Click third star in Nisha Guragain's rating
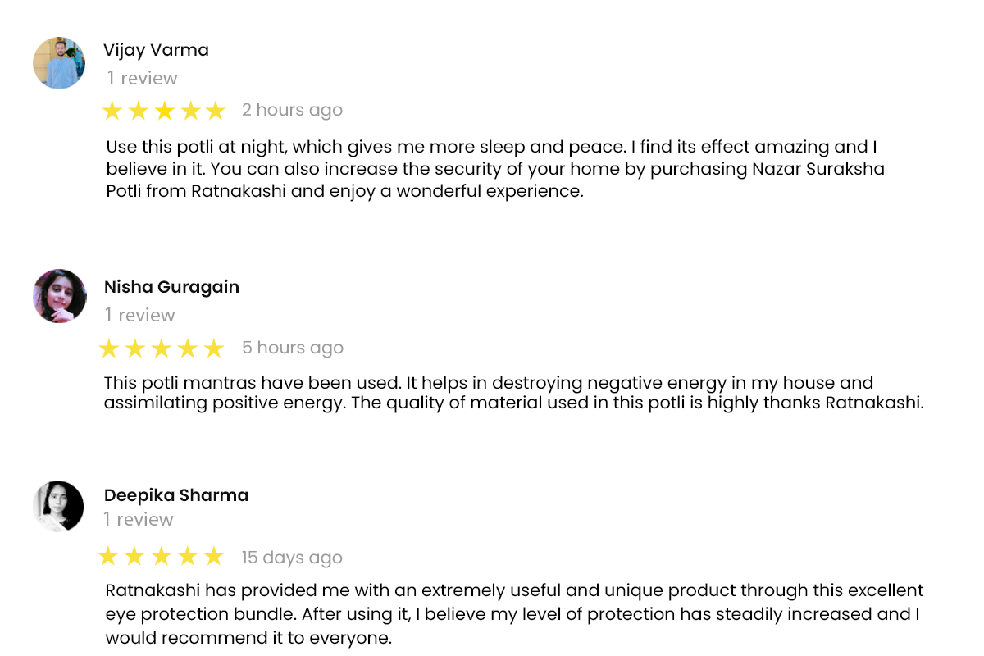Image resolution: width=984 pixels, height=656 pixels. tap(162, 348)
